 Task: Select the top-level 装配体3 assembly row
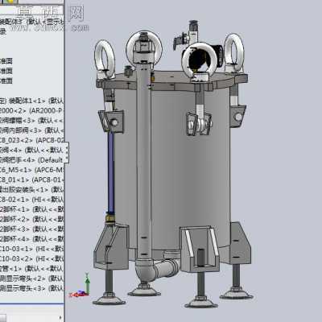[x=31, y=22]
